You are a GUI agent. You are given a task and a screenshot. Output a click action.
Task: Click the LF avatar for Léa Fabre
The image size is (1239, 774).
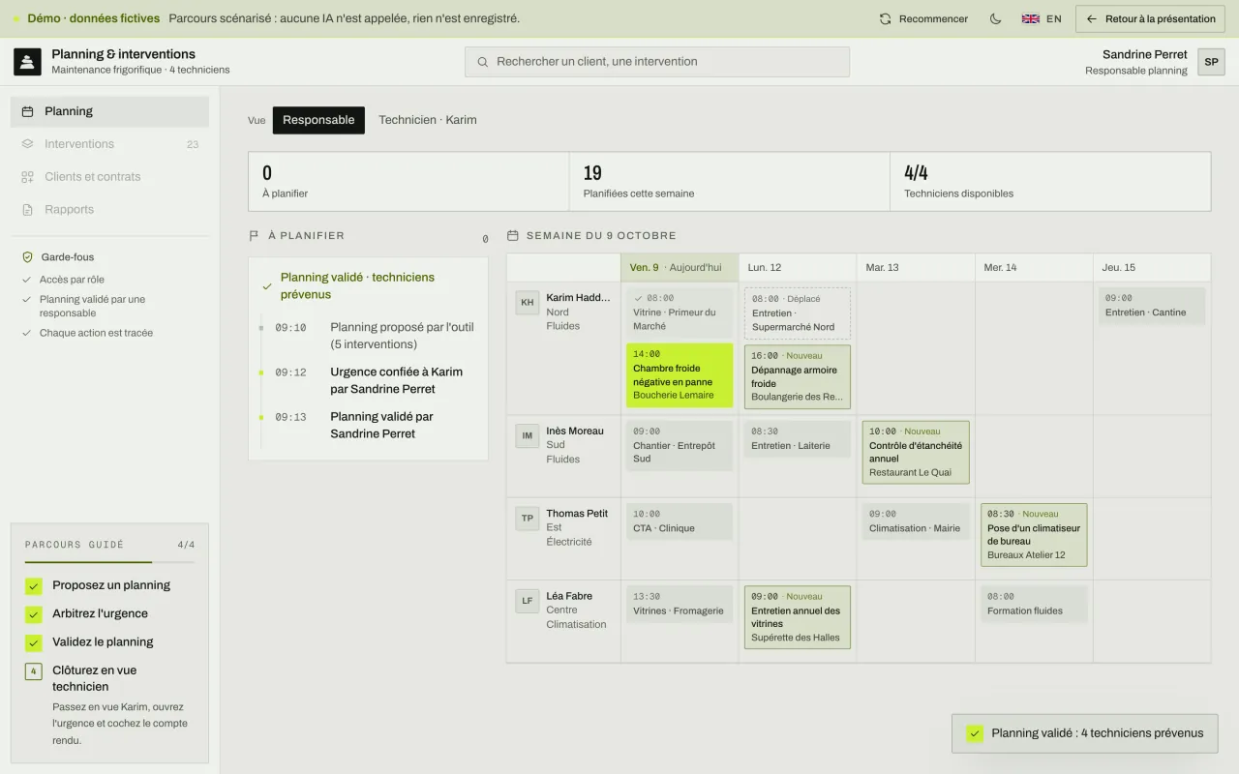click(x=528, y=600)
